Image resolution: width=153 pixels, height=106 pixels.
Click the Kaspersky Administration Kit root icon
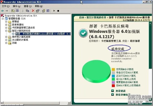pos(2,16)
